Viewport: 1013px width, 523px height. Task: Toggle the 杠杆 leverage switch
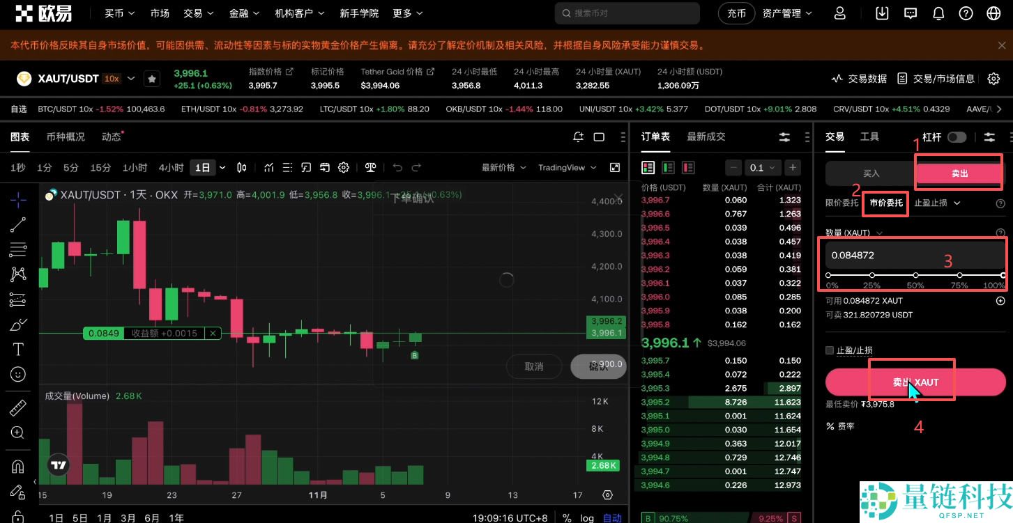pos(957,136)
